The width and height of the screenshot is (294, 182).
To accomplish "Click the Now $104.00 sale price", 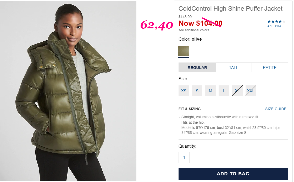I will 200,23.
